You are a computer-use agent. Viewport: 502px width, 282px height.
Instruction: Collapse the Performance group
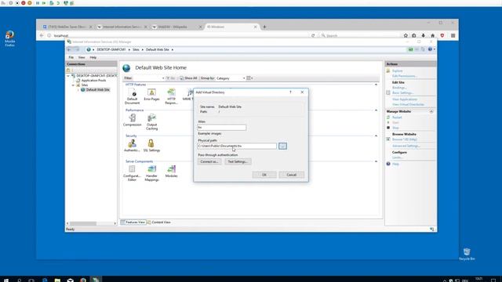click(376, 110)
